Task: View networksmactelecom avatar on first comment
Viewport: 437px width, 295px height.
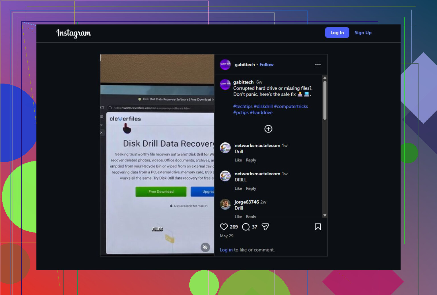Action: click(x=225, y=148)
